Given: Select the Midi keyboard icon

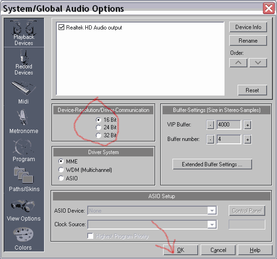Looking at the screenshot, I should [x=24, y=88].
